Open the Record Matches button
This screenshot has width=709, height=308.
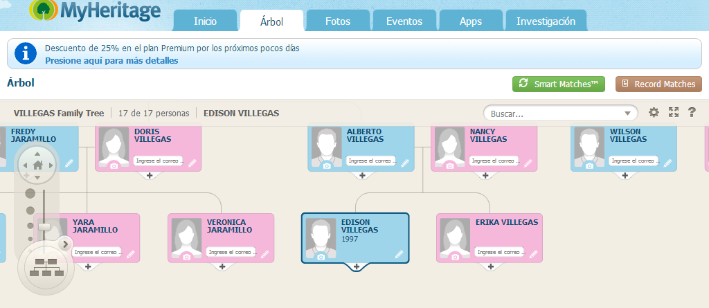click(x=658, y=84)
